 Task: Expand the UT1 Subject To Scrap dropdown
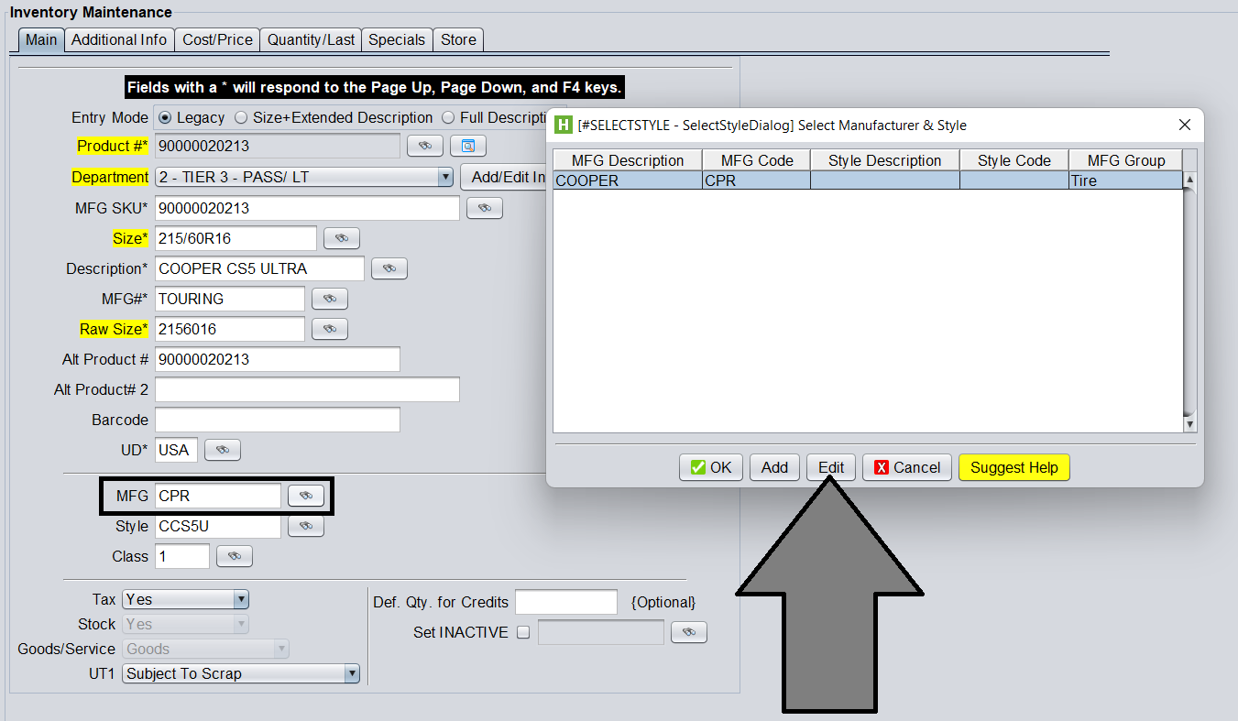tap(351, 673)
